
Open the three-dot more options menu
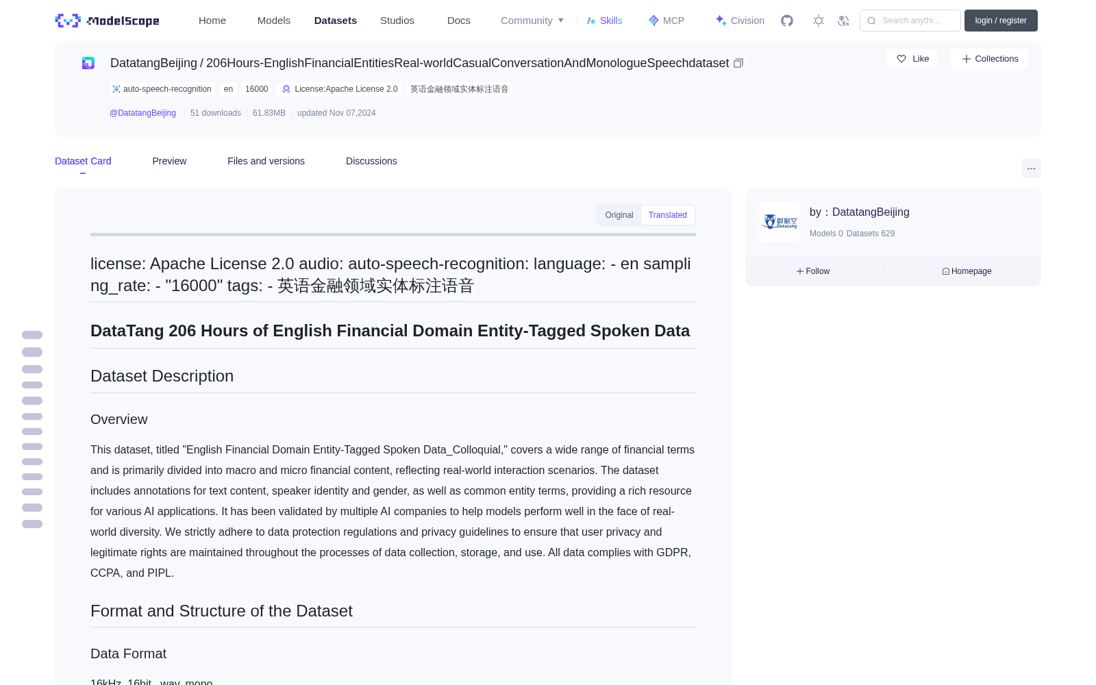point(1031,168)
